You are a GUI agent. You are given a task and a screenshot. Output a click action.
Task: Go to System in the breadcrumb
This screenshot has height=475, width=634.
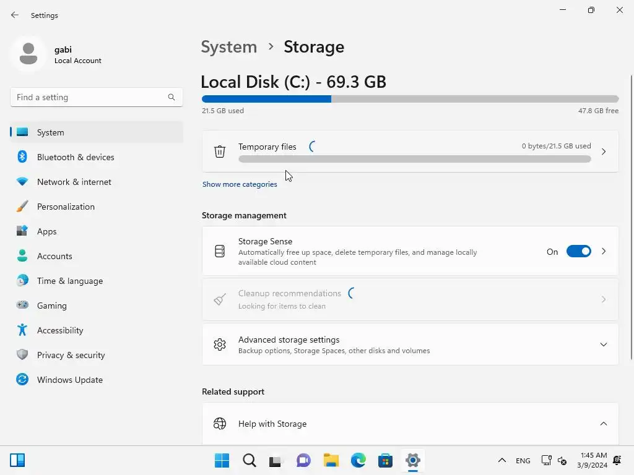tap(229, 47)
